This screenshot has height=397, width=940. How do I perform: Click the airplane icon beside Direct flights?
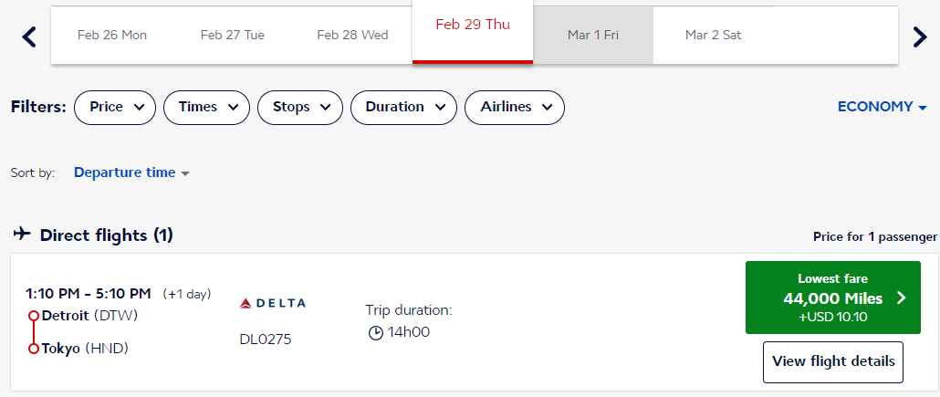pyautogui.click(x=22, y=235)
